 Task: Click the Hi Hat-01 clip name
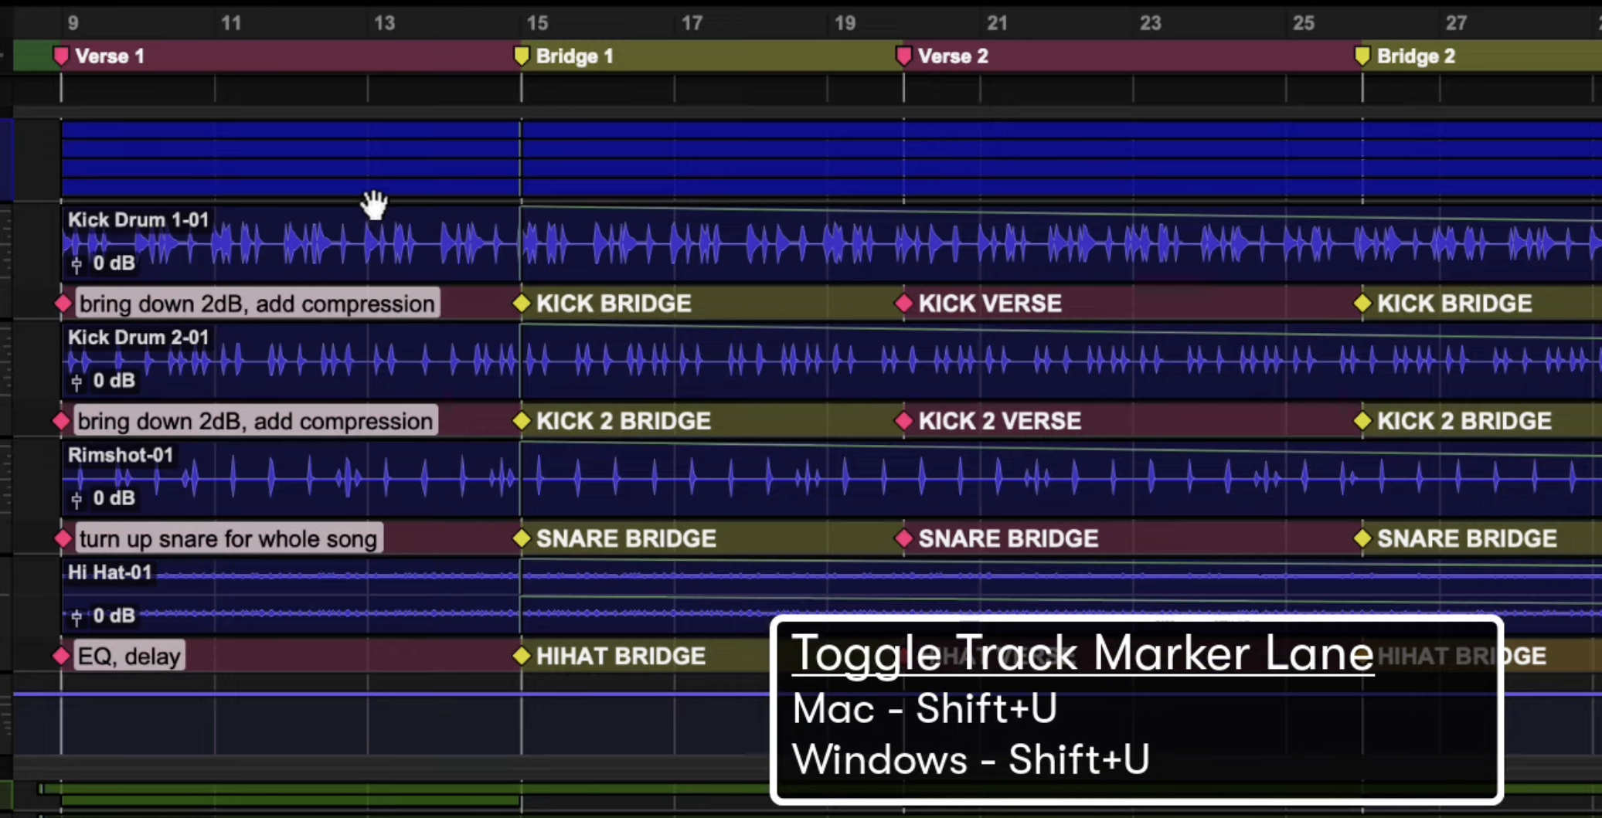(x=110, y=572)
